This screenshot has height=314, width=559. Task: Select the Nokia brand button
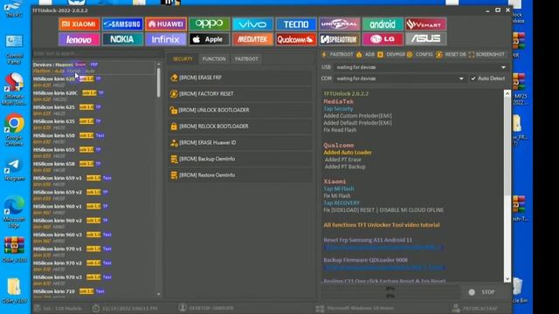pos(122,39)
